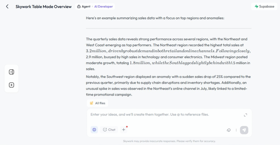Open the plus menu beside Chat

tap(124, 130)
